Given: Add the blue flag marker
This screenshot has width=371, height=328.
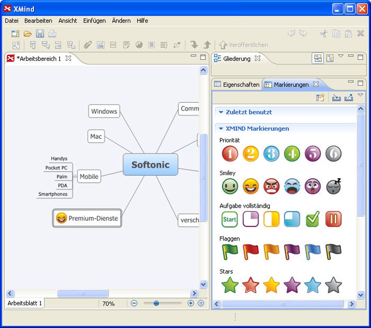Looking at the screenshot, I should [x=312, y=252].
